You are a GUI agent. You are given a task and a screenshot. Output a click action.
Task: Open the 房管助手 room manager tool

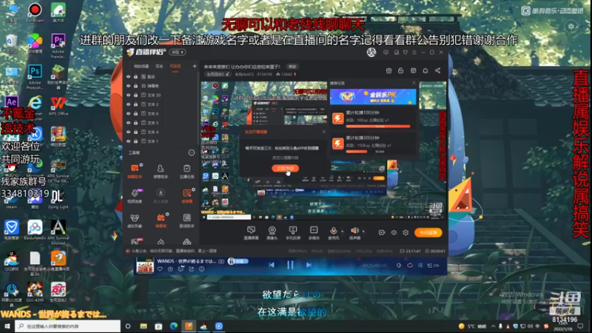pos(161,171)
